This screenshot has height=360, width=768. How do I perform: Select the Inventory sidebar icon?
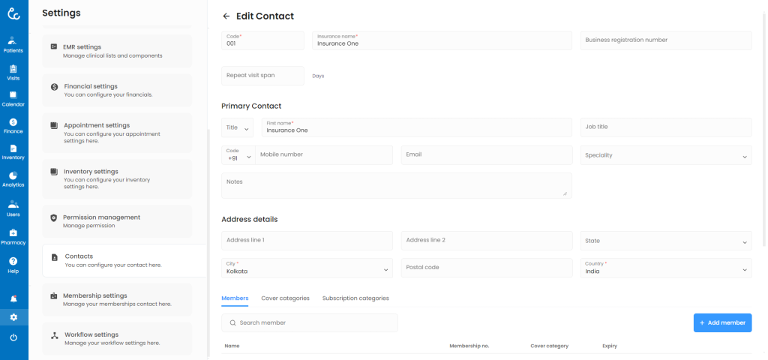pyautogui.click(x=13, y=151)
